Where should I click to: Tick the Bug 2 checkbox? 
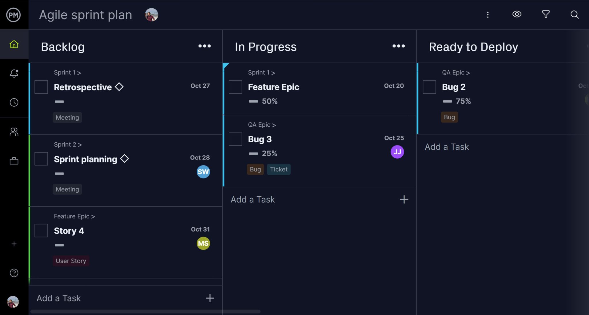[429, 87]
